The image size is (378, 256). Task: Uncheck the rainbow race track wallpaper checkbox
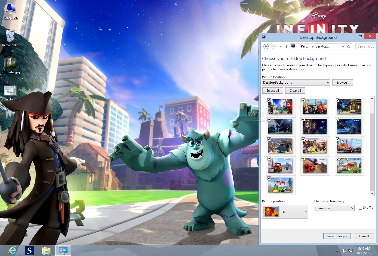click(303, 139)
